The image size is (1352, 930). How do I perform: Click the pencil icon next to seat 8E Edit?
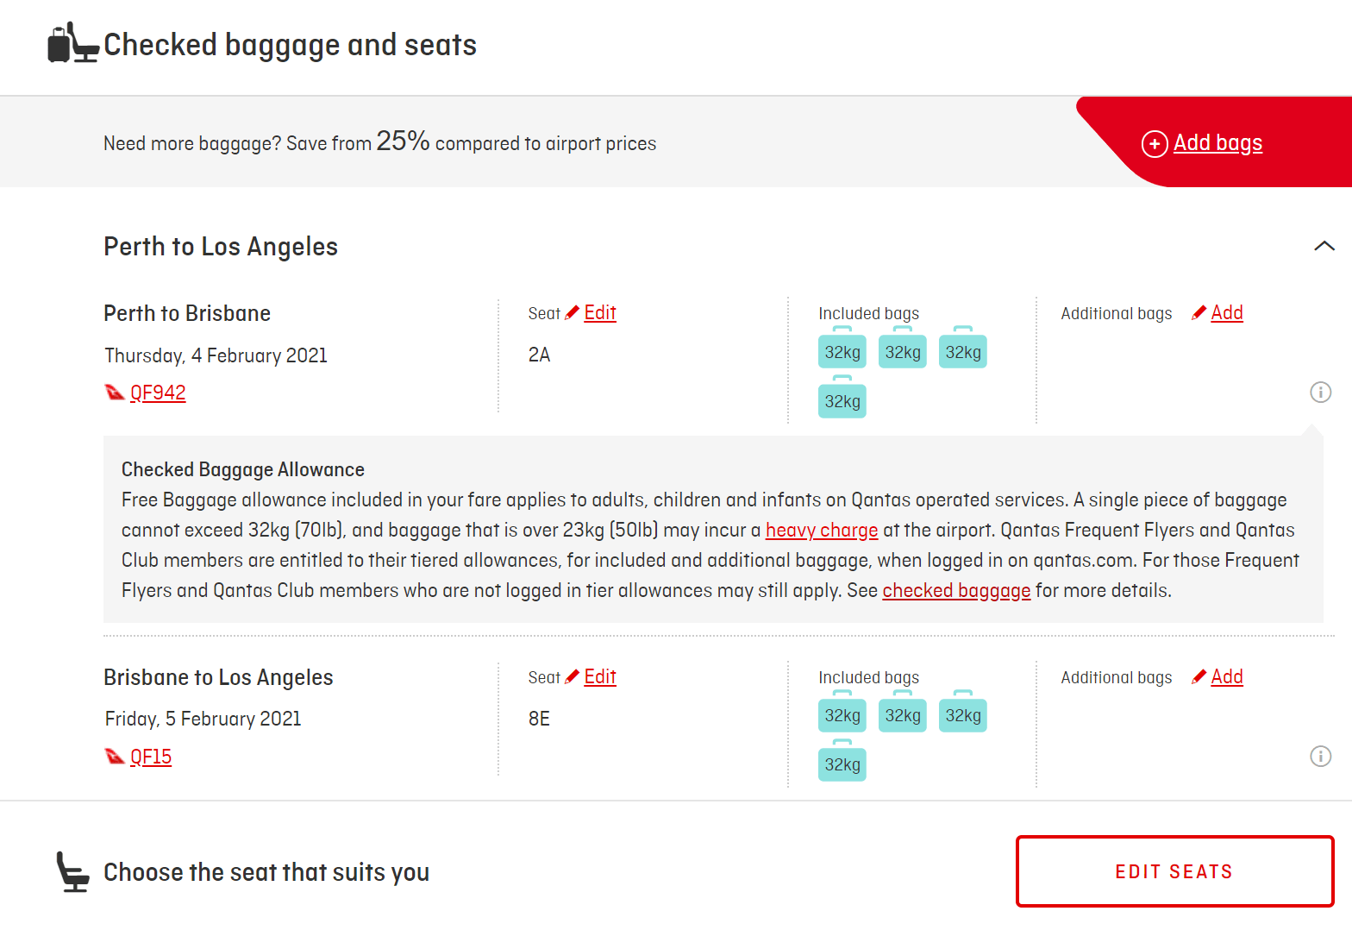(x=572, y=677)
